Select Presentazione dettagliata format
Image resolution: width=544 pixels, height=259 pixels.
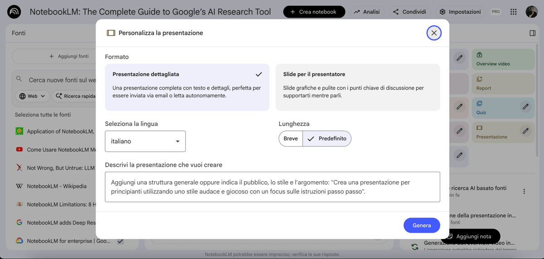tap(187, 87)
